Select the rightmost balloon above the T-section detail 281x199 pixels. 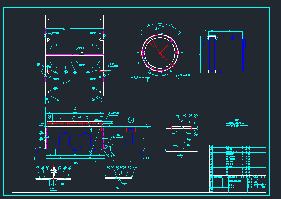click(x=196, y=116)
